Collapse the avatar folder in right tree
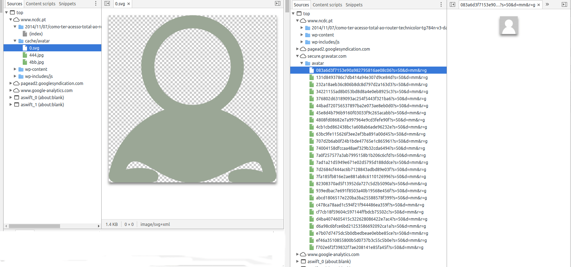 click(x=302, y=63)
